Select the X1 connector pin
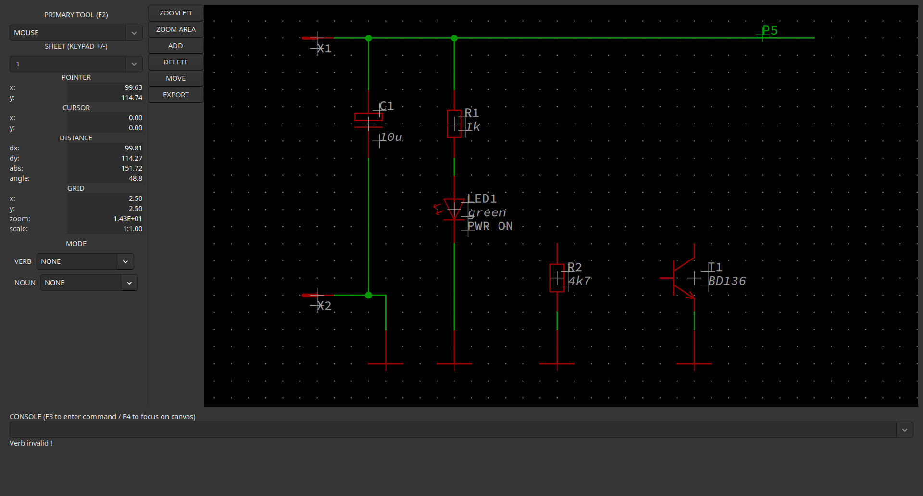The height and width of the screenshot is (496, 923). [317, 38]
